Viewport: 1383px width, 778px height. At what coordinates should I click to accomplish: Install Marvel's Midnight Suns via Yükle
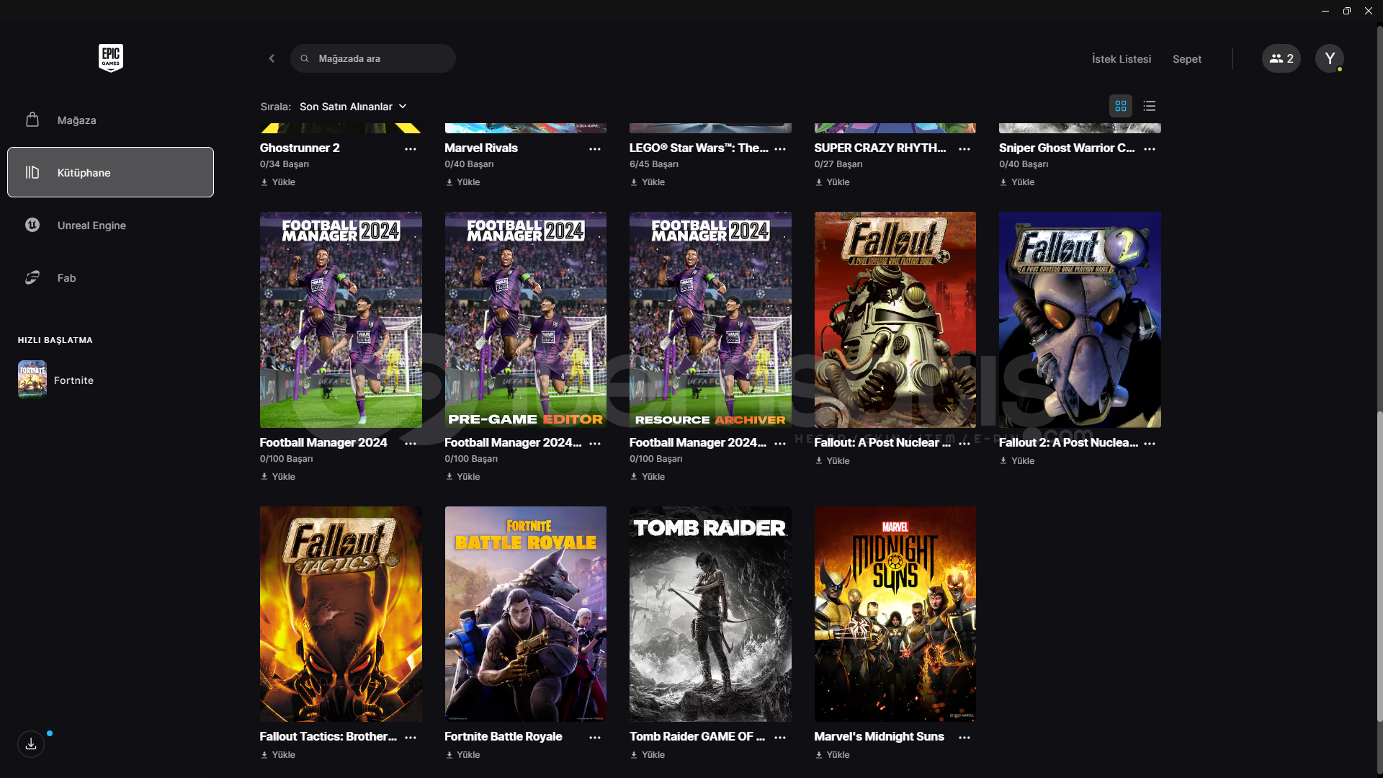click(832, 755)
